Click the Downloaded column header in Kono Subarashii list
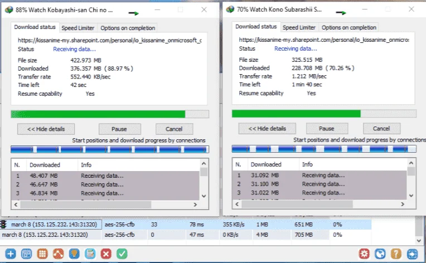The image size is (426, 263). pos(273,164)
